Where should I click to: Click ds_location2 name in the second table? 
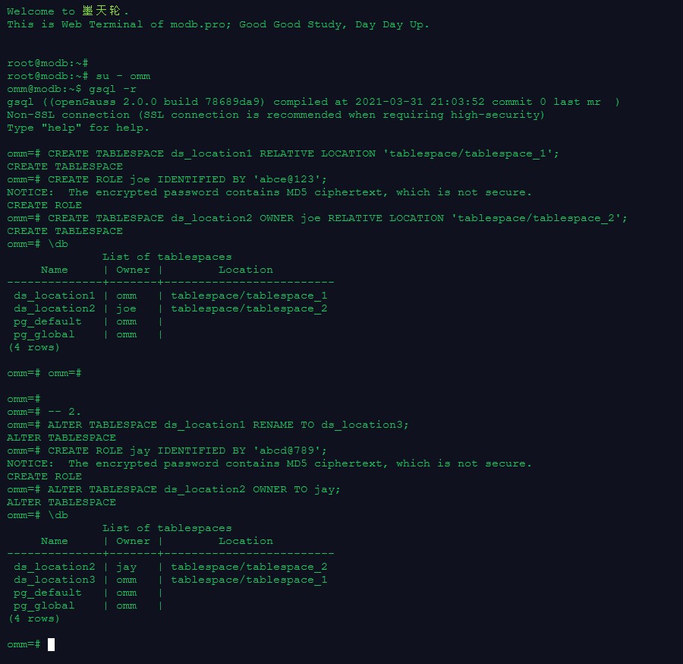(x=54, y=567)
